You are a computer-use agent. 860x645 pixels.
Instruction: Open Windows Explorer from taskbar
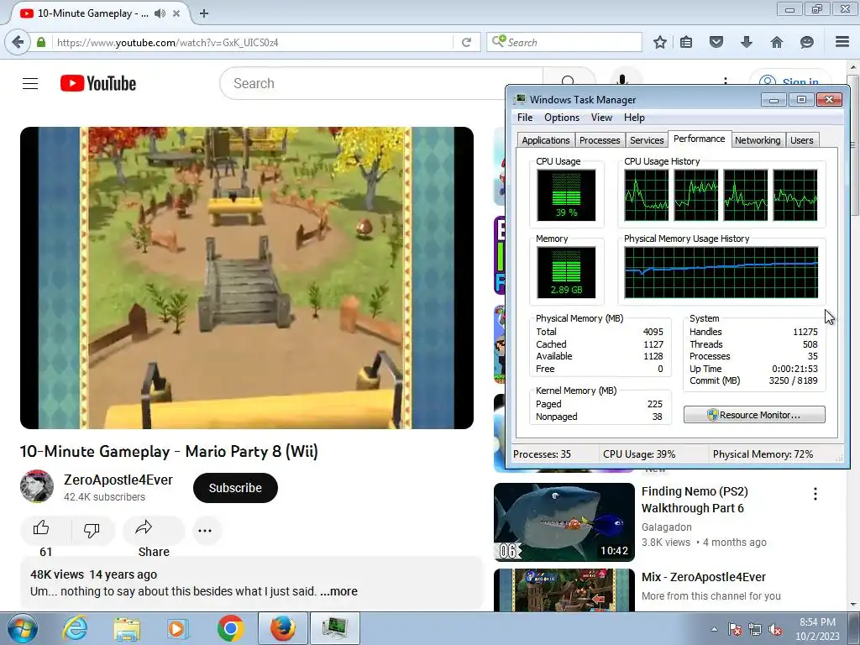[x=127, y=628]
